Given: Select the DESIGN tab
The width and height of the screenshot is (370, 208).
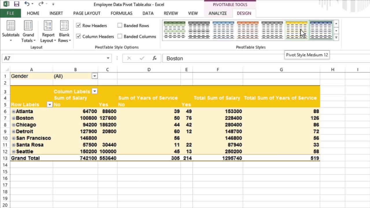Looking at the screenshot, I should coord(244,13).
